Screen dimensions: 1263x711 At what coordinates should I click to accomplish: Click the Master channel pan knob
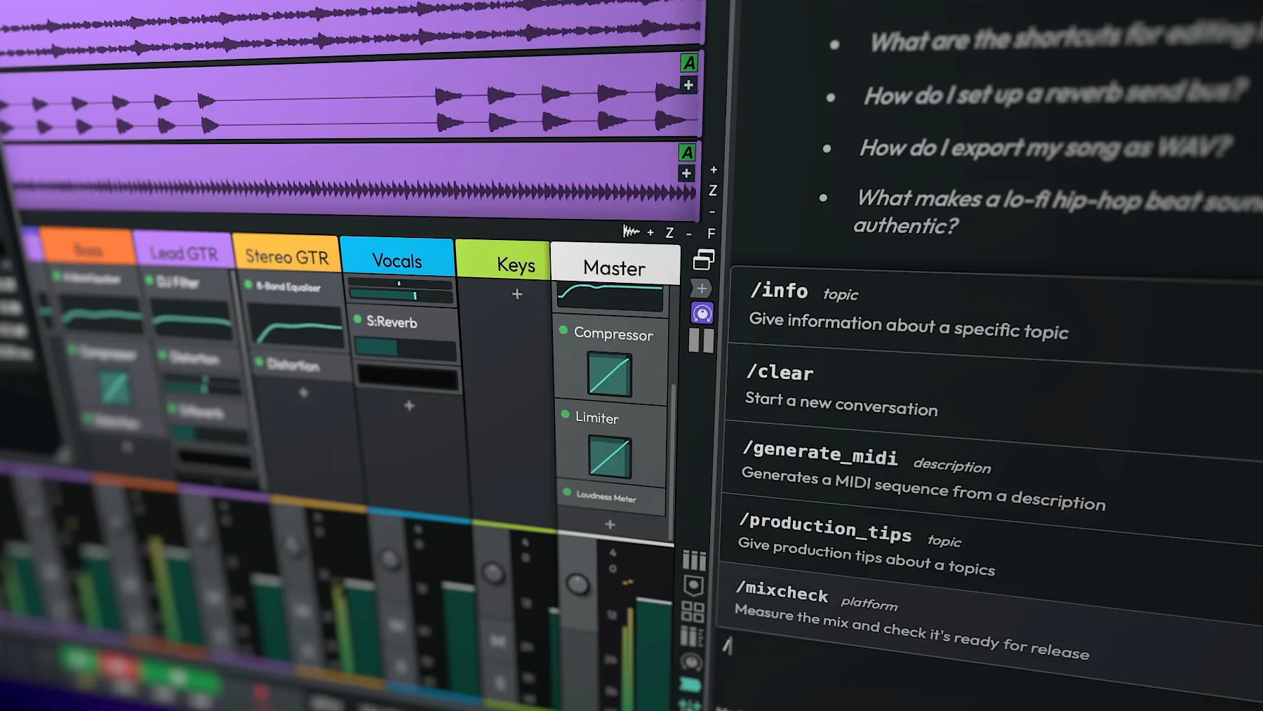[x=577, y=583]
